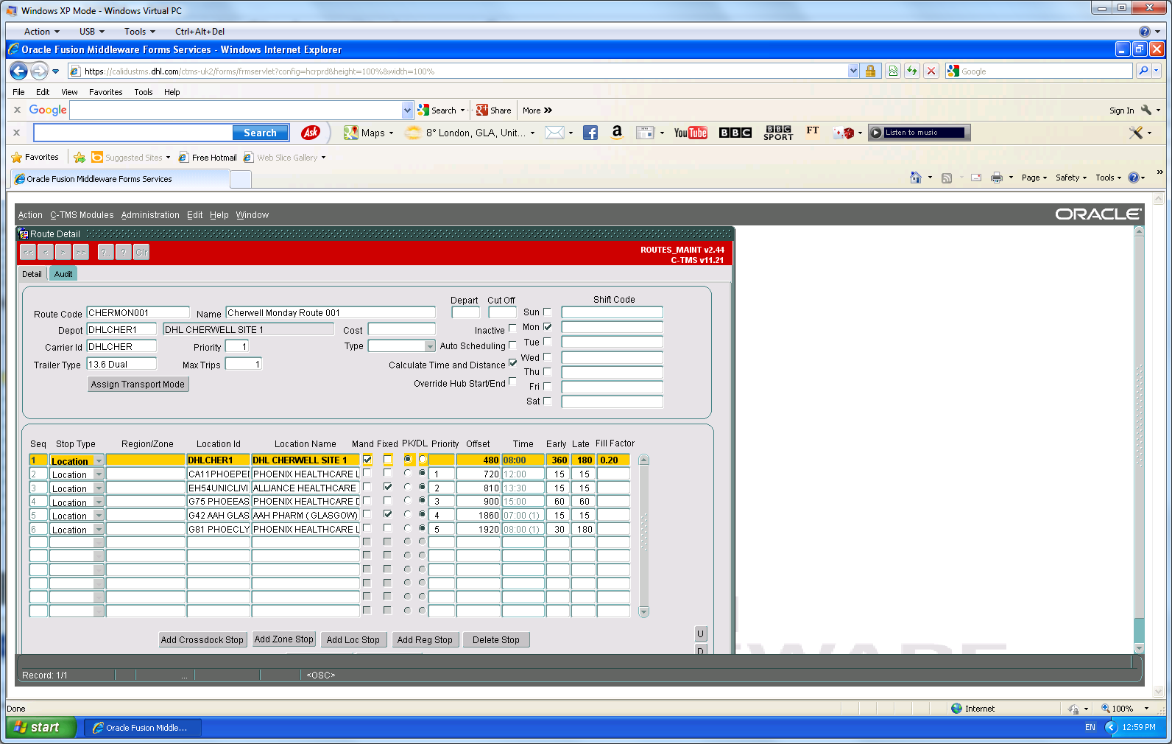Click the Print icon in IE command bar
Viewport: 1172px width, 744px height.
point(997,178)
